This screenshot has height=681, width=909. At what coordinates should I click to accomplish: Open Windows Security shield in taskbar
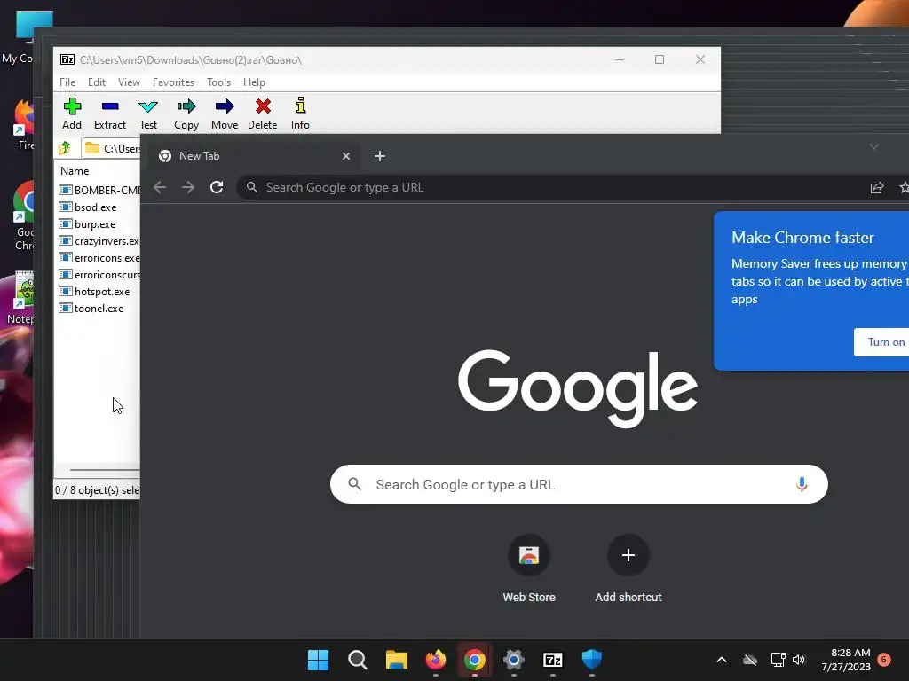[x=592, y=660]
